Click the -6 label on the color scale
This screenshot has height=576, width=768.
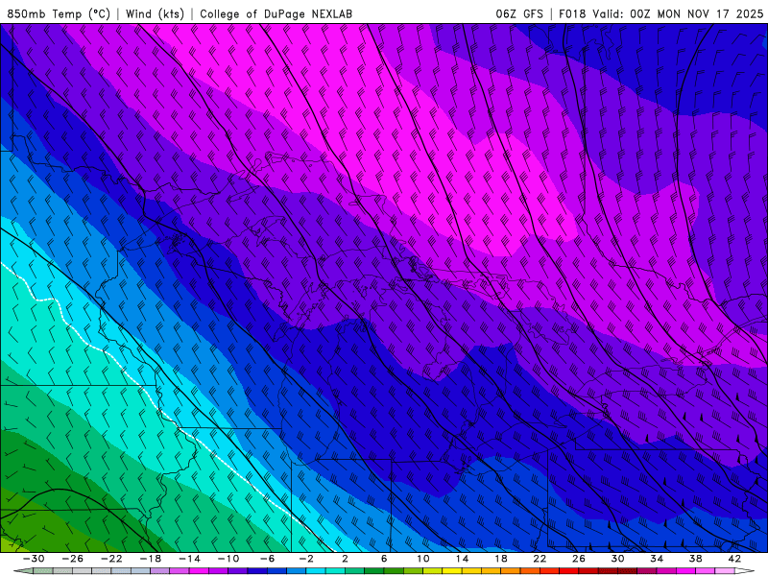point(268,559)
